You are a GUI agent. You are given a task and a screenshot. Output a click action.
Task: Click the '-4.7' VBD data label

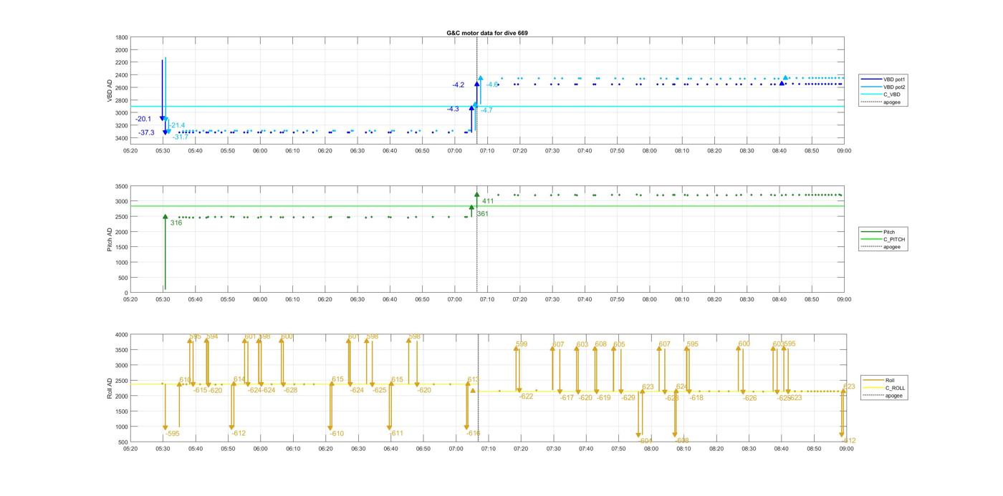[x=487, y=110]
